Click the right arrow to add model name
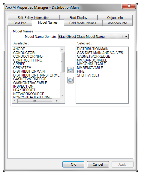 click(x=70, y=70)
